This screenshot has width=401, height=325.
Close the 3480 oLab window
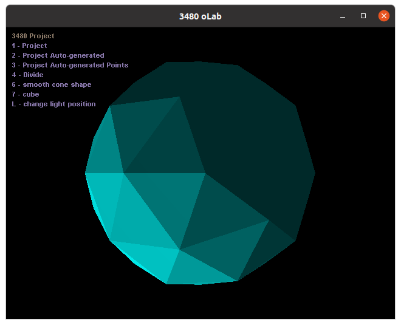click(x=383, y=16)
